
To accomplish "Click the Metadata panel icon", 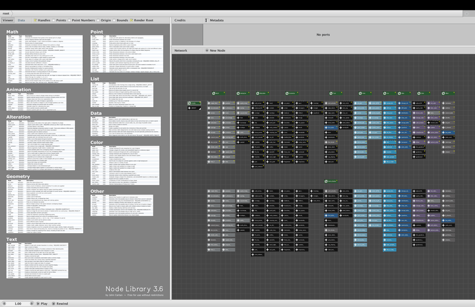I will pyautogui.click(x=207, y=20).
